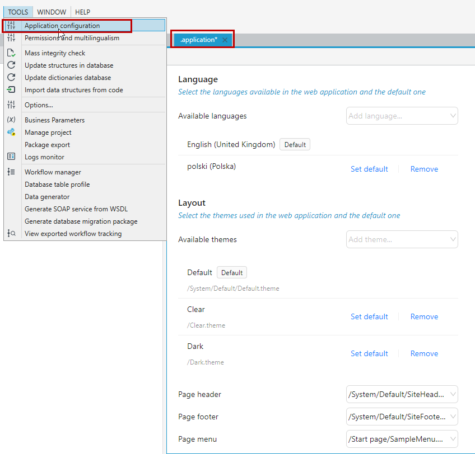Open the WINDOW menu
The image size is (475, 454).
(x=52, y=12)
